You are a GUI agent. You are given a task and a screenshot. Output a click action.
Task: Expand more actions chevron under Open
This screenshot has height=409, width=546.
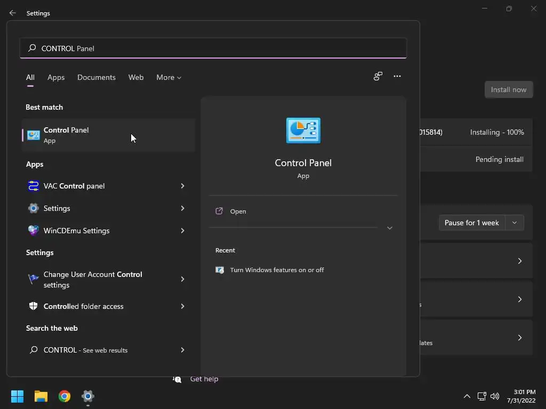(x=390, y=228)
